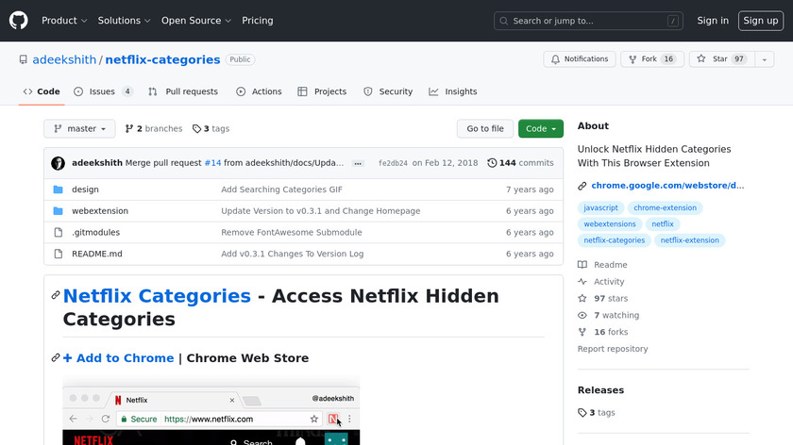Click anchor icon beside Add to Chrome heading
The height and width of the screenshot is (445, 793).
pyautogui.click(x=56, y=357)
